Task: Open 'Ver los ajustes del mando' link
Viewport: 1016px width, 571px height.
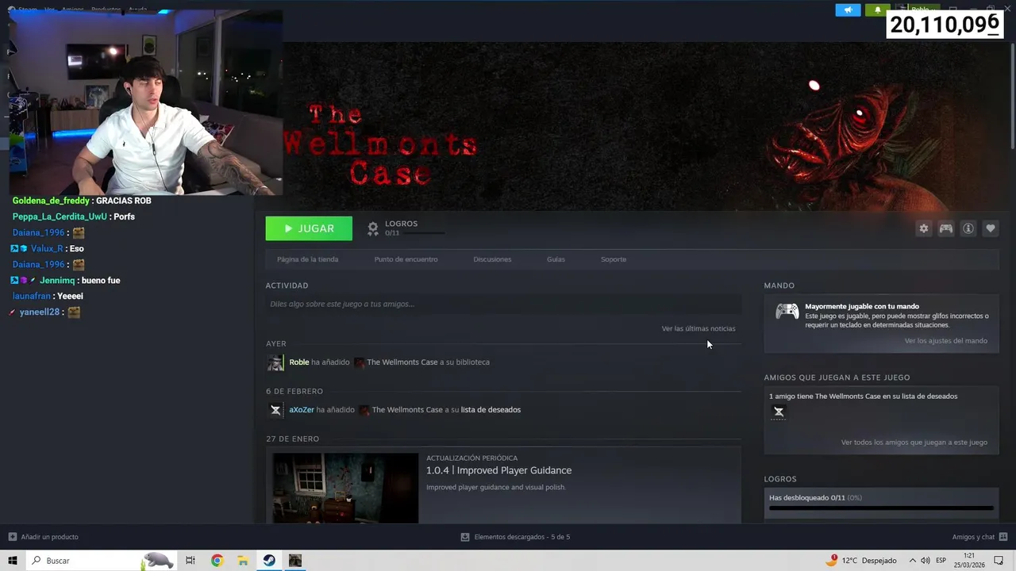Action: pyautogui.click(x=946, y=341)
